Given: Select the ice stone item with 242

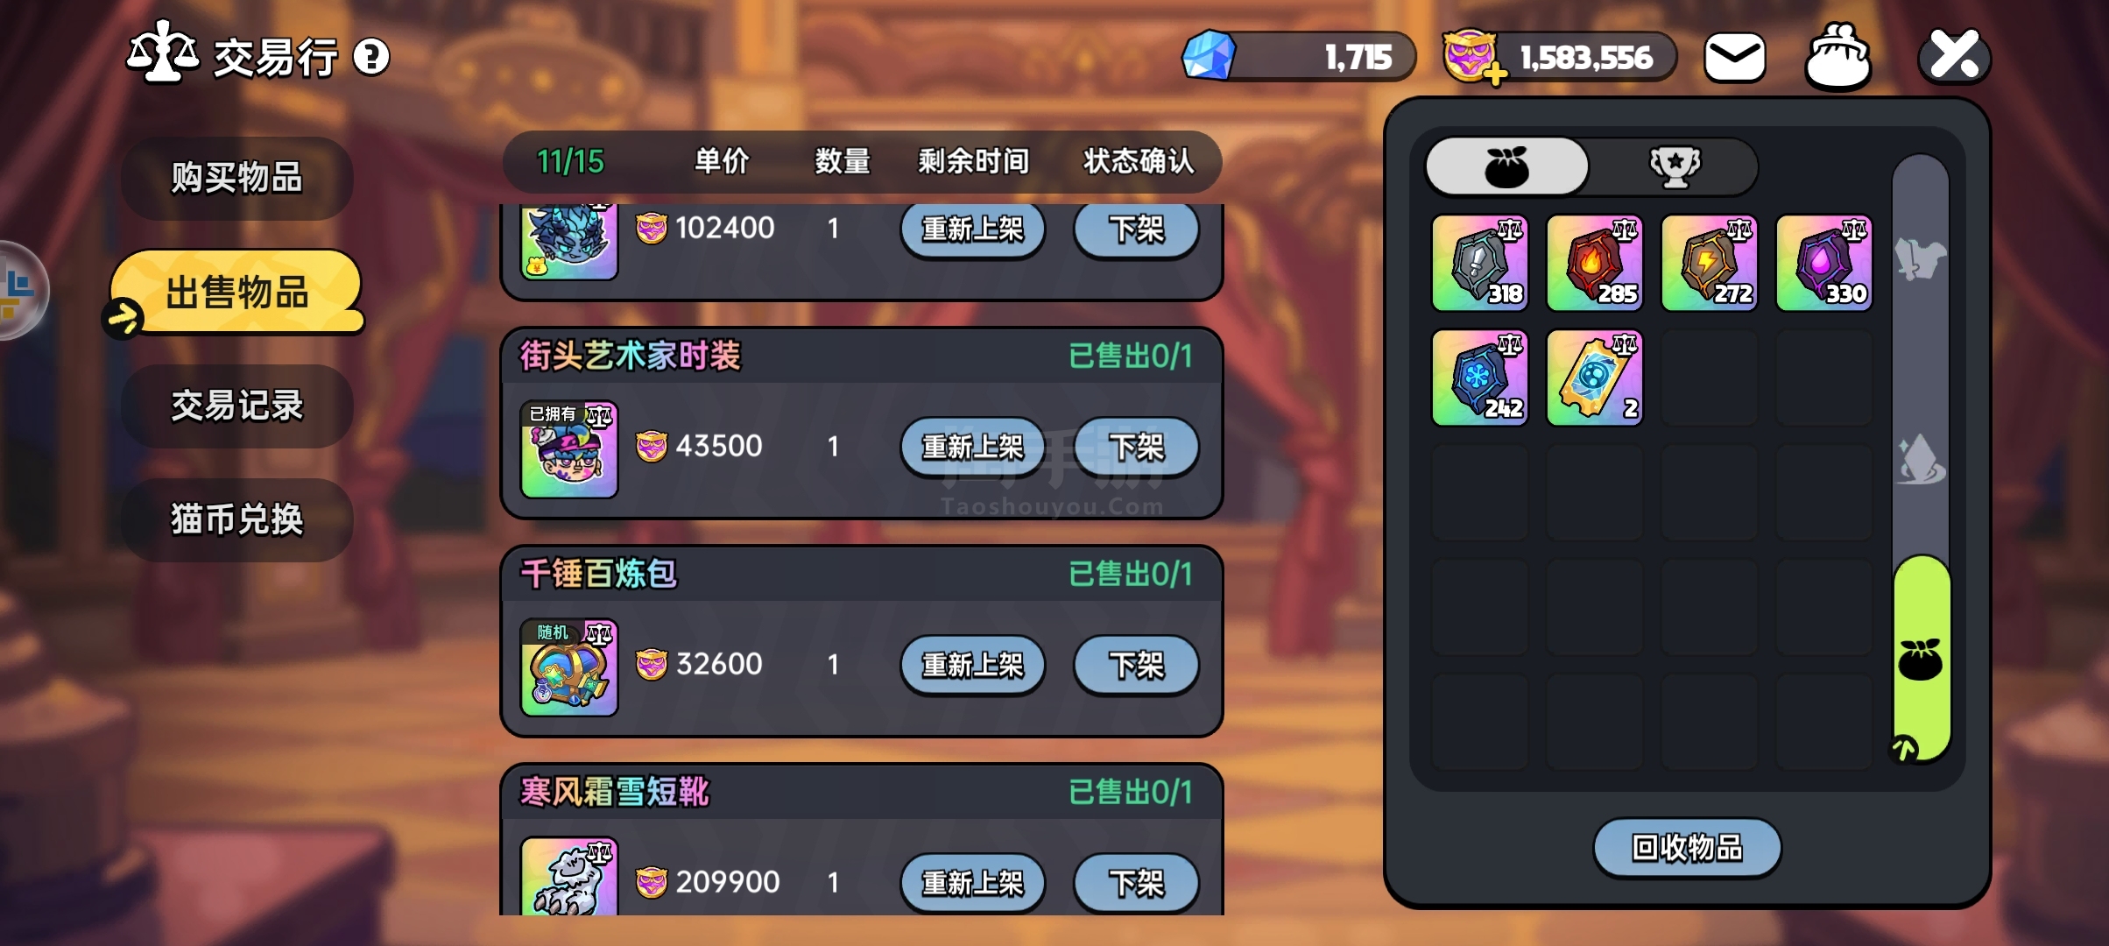Looking at the screenshot, I should click(x=1479, y=378).
